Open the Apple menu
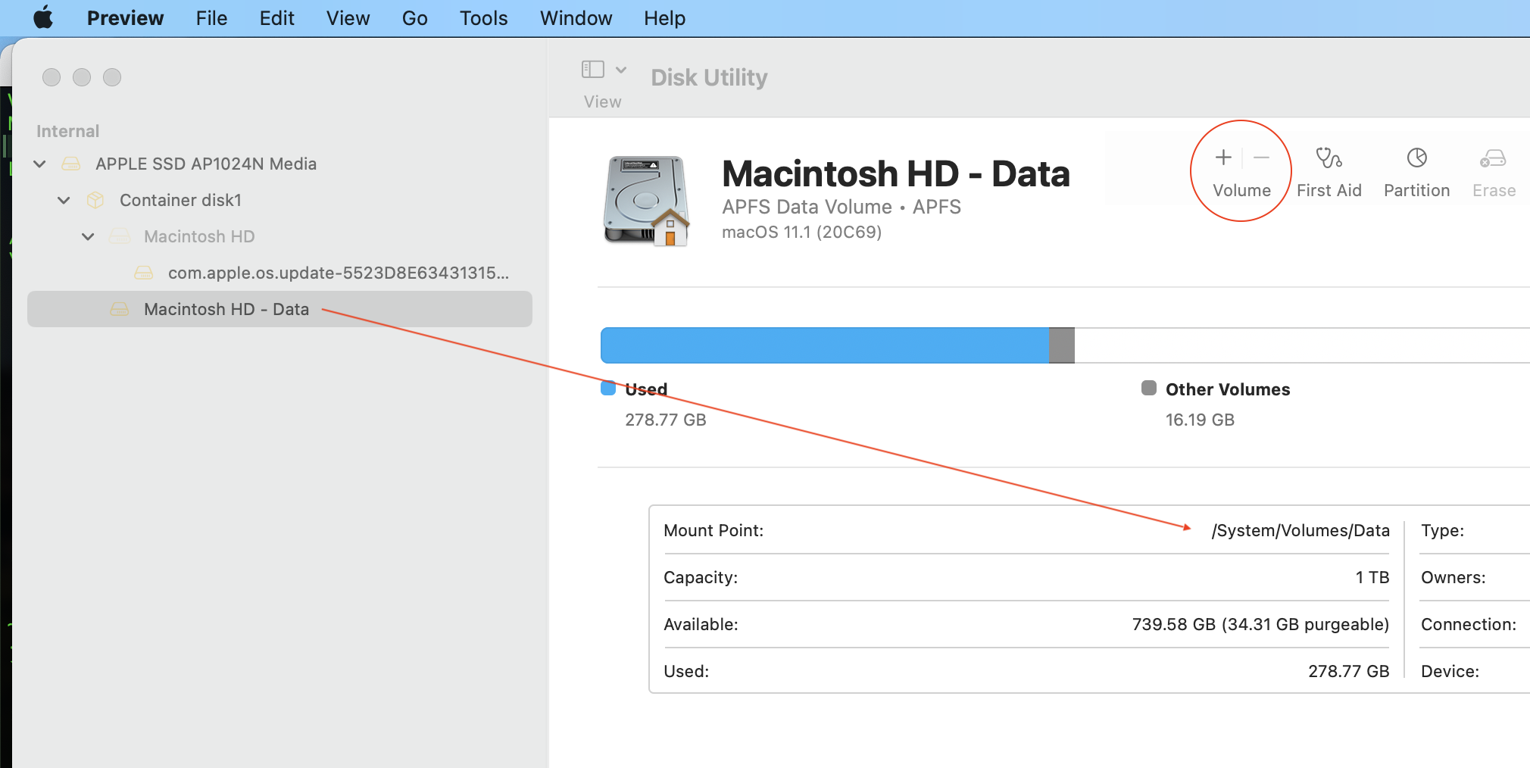 click(44, 17)
